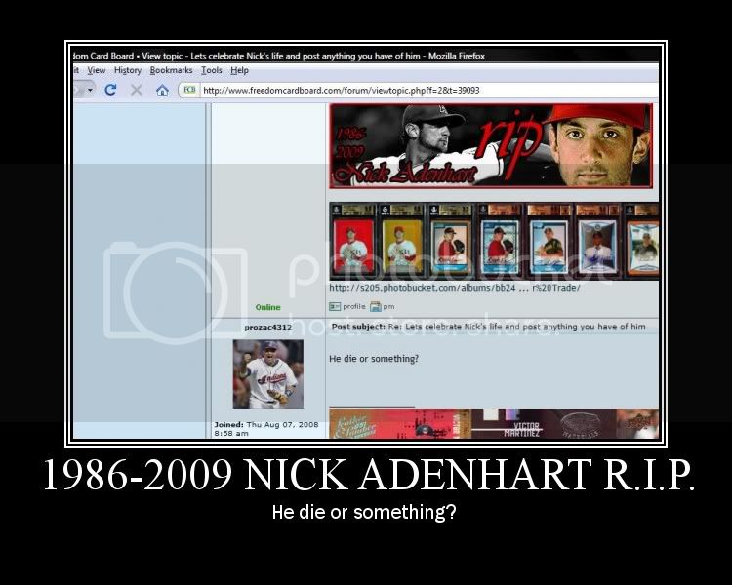
Task: Click the Firefox window title text
Action: pos(279,56)
